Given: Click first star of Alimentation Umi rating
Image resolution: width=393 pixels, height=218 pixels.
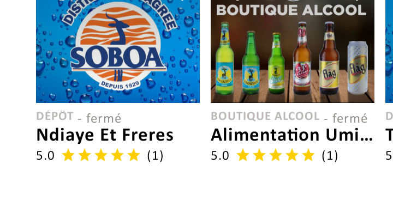Looking at the screenshot, I should (x=243, y=155).
